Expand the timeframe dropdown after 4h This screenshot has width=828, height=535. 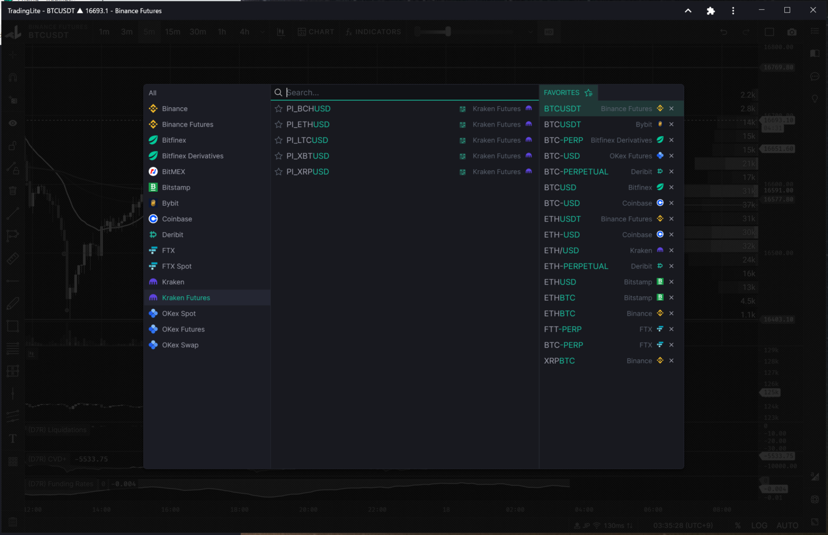pyautogui.click(x=262, y=32)
